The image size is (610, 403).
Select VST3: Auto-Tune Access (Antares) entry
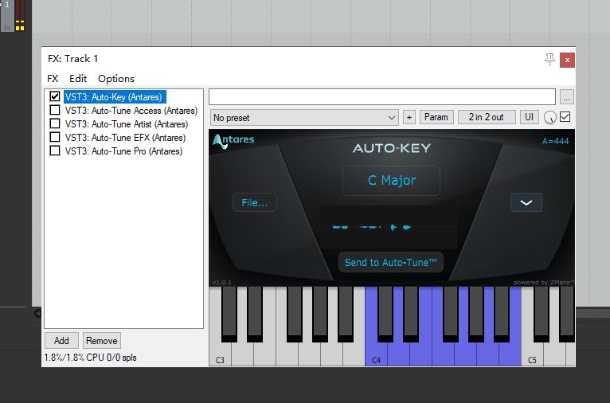(x=131, y=111)
